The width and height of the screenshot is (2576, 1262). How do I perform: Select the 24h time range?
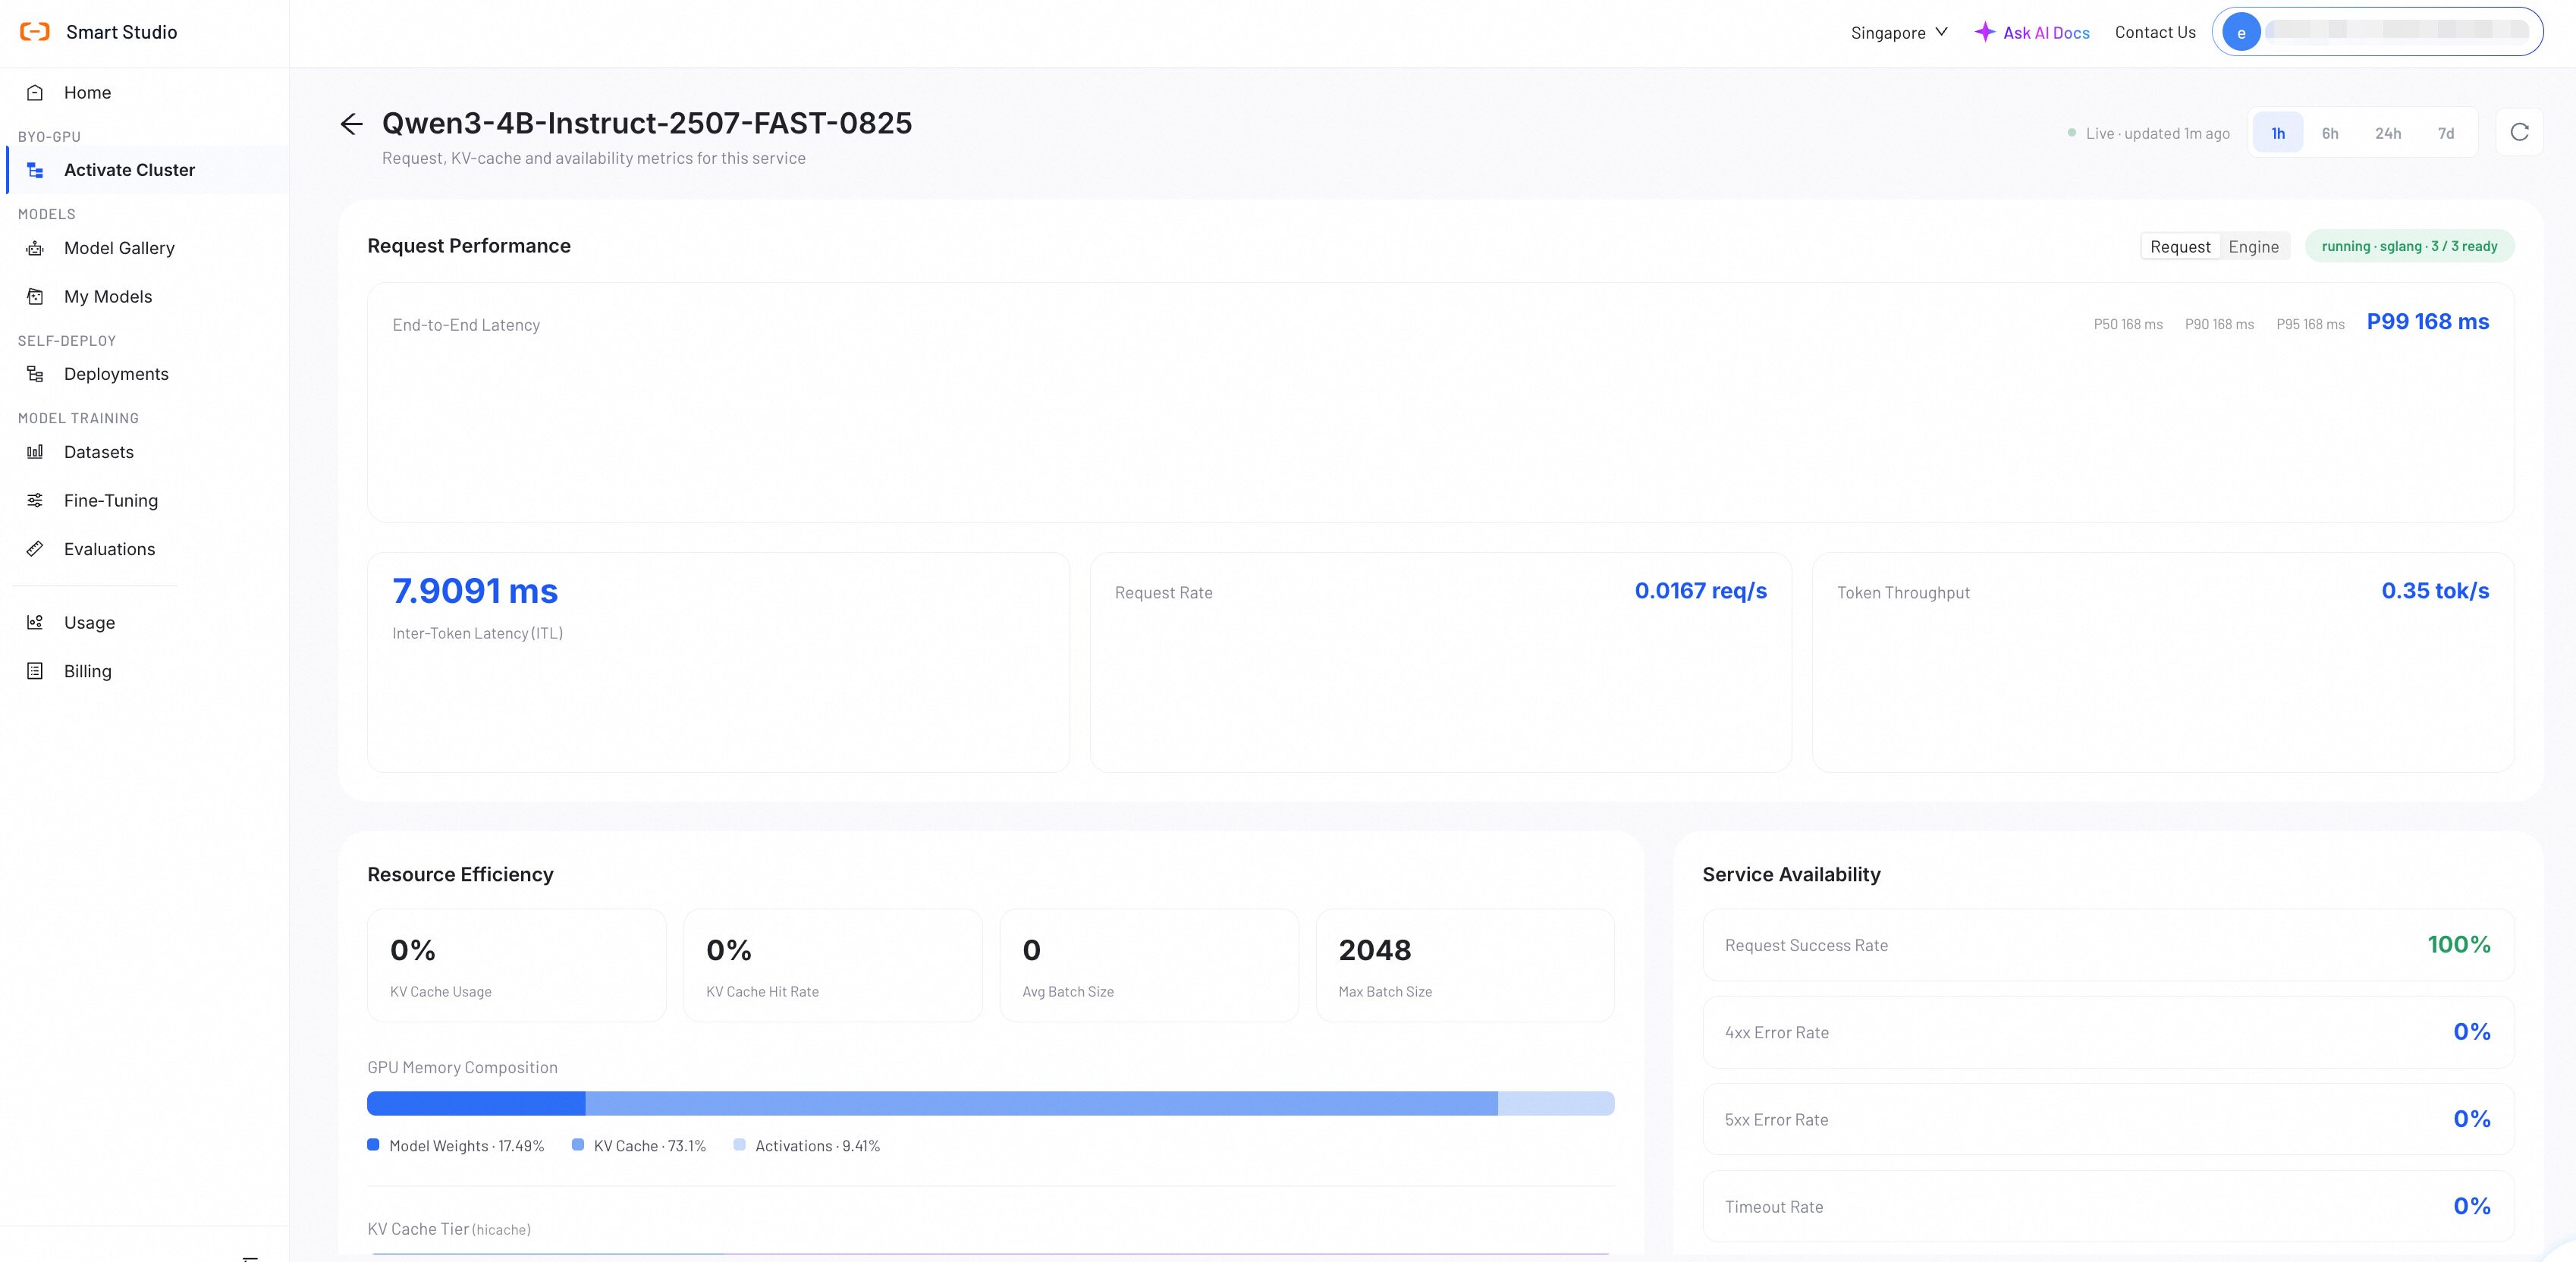pyautogui.click(x=2388, y=133)
